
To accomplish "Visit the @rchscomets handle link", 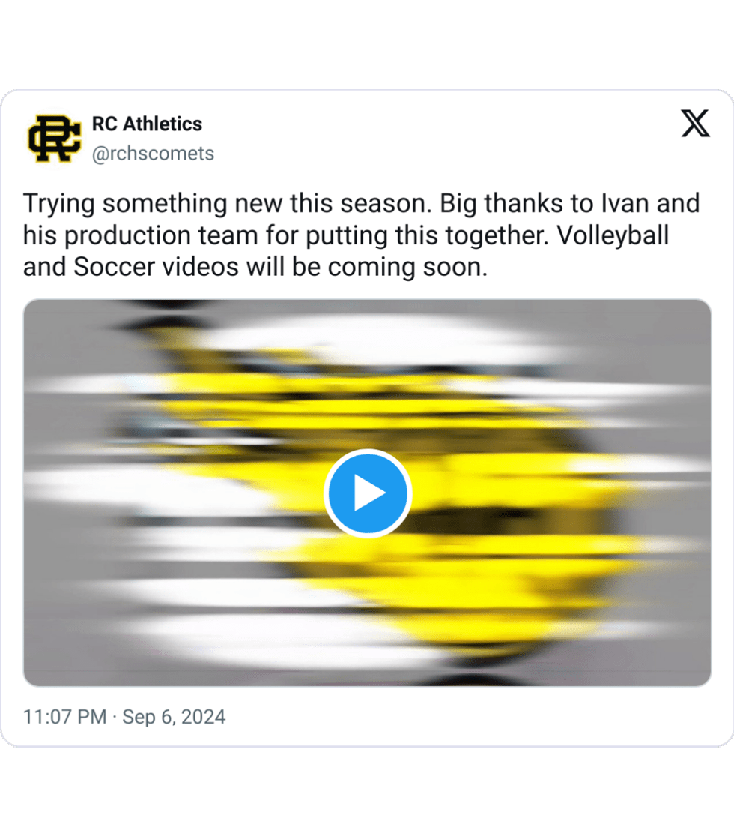I will point(153,154).
